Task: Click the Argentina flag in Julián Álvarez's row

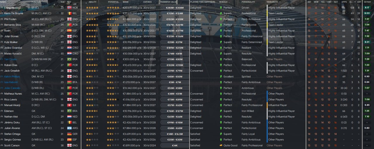Action: (x=69, y=128)
